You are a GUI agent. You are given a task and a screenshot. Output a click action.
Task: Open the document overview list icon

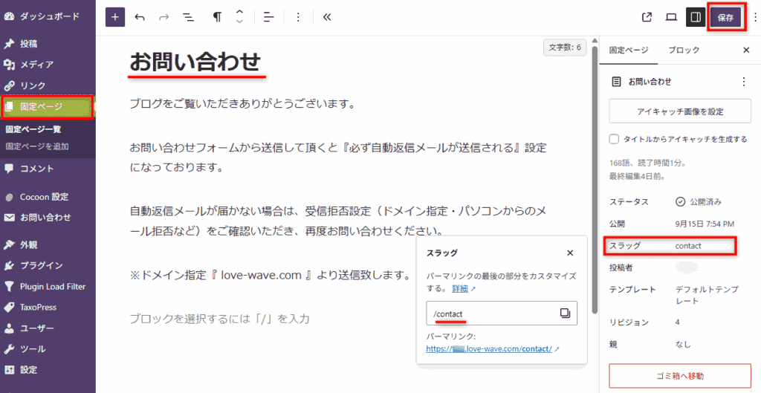tap(189, 17)
